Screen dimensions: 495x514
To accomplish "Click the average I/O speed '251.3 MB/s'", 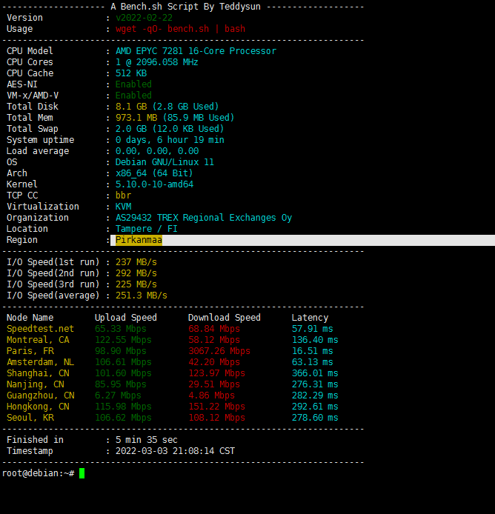I will click(x=142, y=296).
